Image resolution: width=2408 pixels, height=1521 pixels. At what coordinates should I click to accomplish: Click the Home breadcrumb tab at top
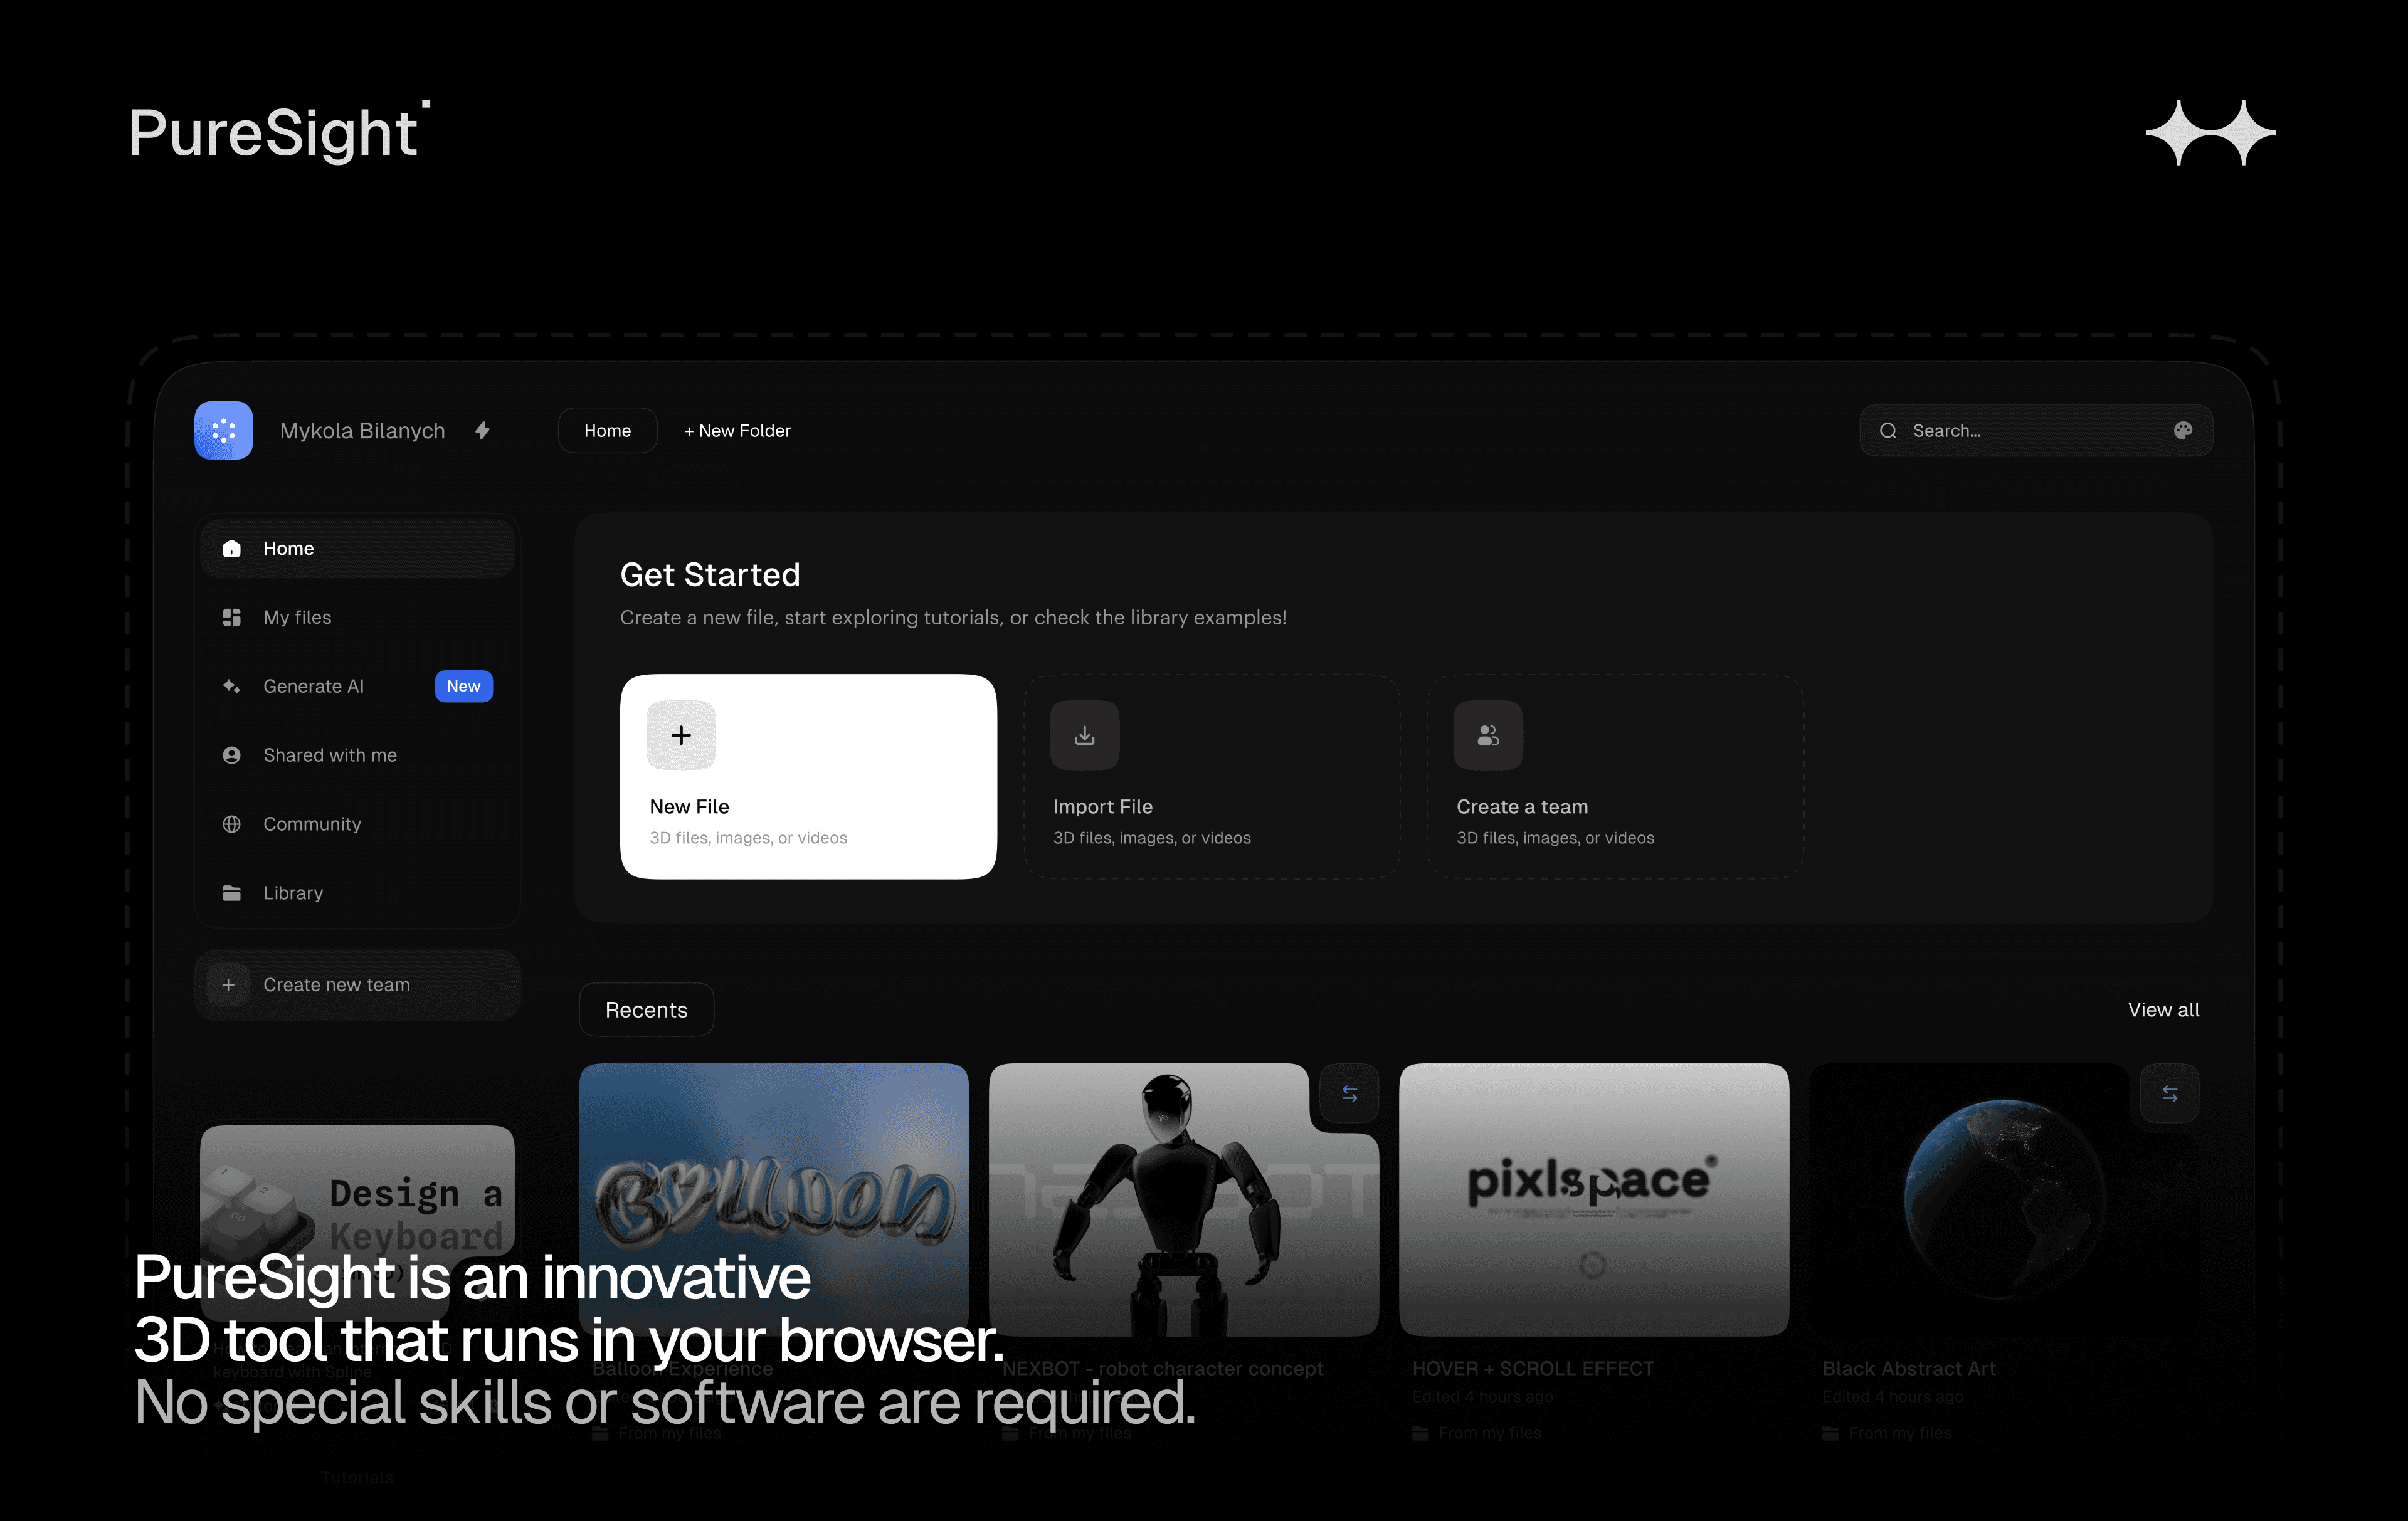[x=607, y=430]
